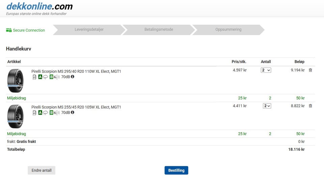Open quantity dropdown for 255/45 R20 tyre
Viewport: 324px width, 178px height.
[x=267, y=106]
